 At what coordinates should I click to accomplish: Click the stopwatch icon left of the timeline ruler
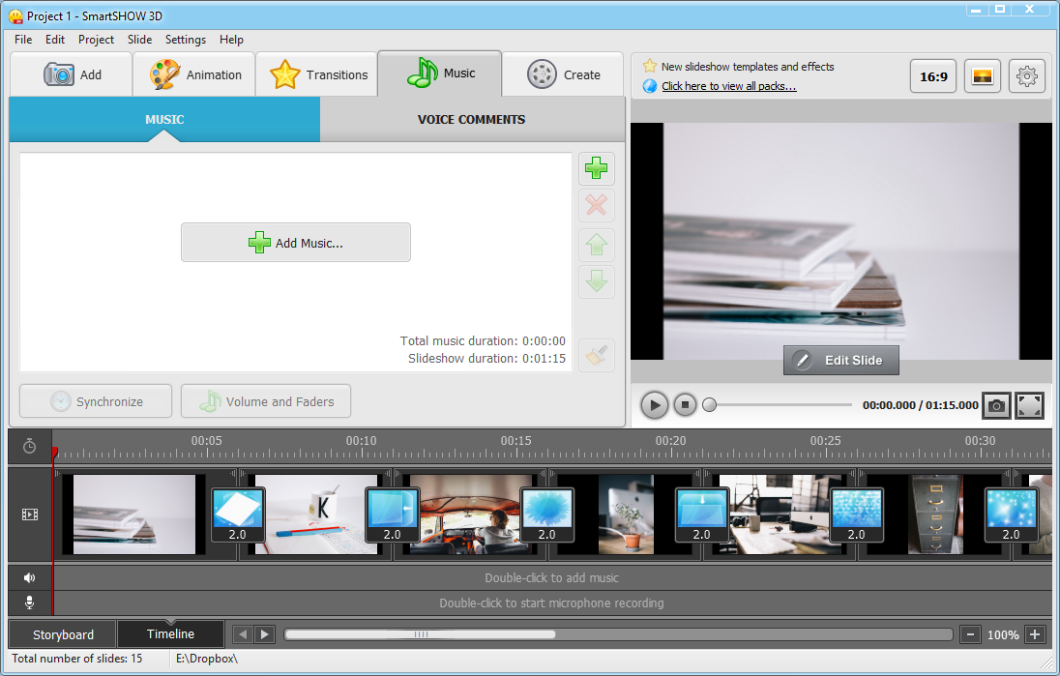click(x=30, y=446)
